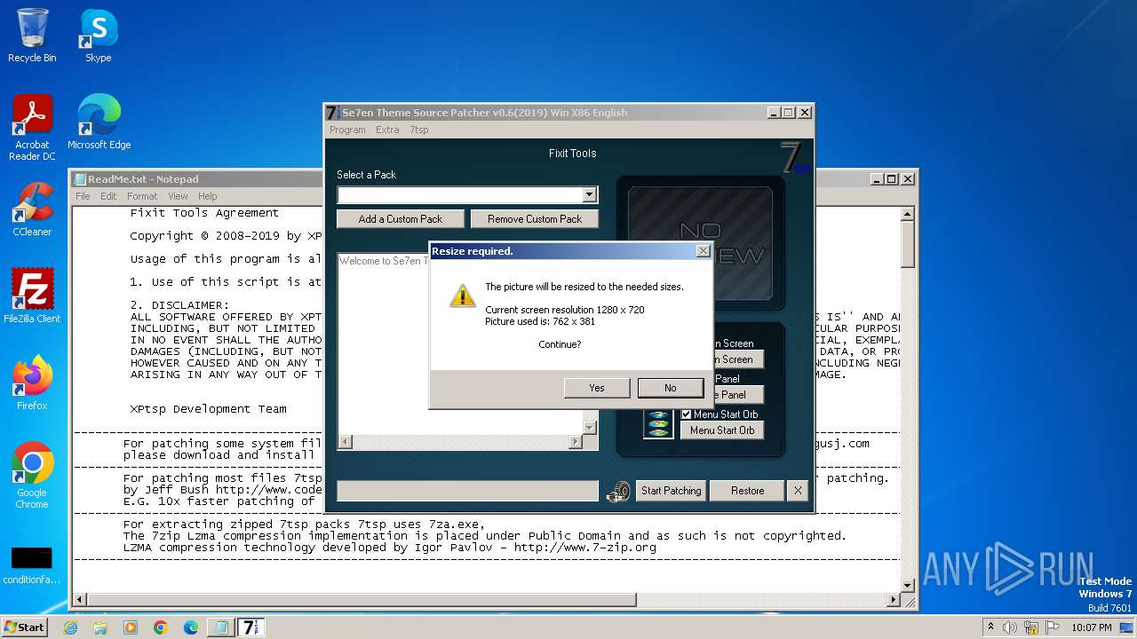Click Notepad horizontal scroll left arrow
This screenshot has width=1137, height=639.
click(x=79, y=601)
